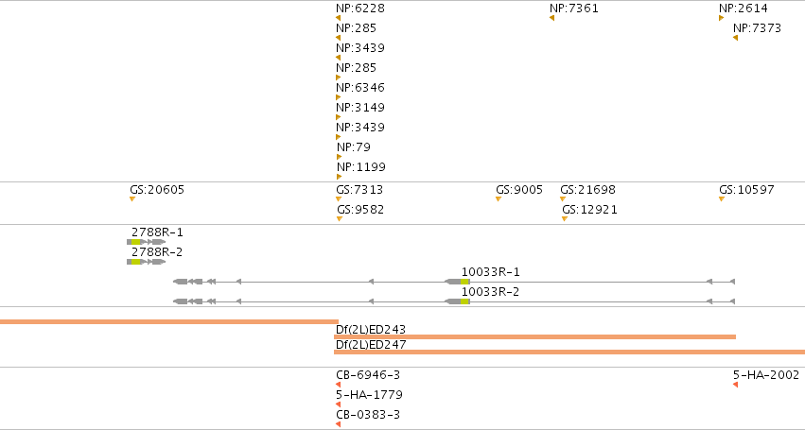Viewport: 805px width, 430px height.
Task: Select the 5-HA-2002 label
Action: click(766, 375)
